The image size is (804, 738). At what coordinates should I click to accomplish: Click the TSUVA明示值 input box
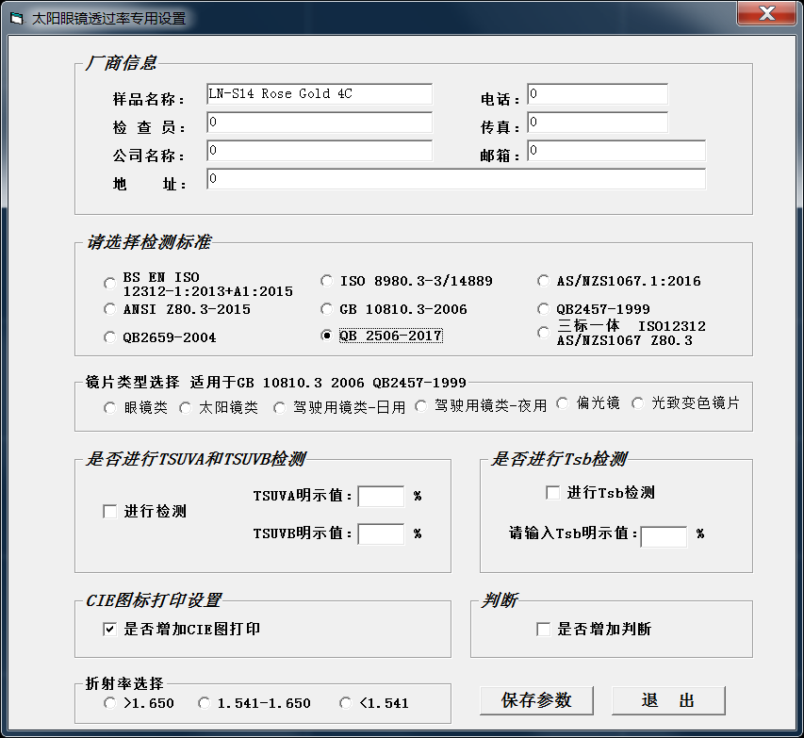click(381, 496)
